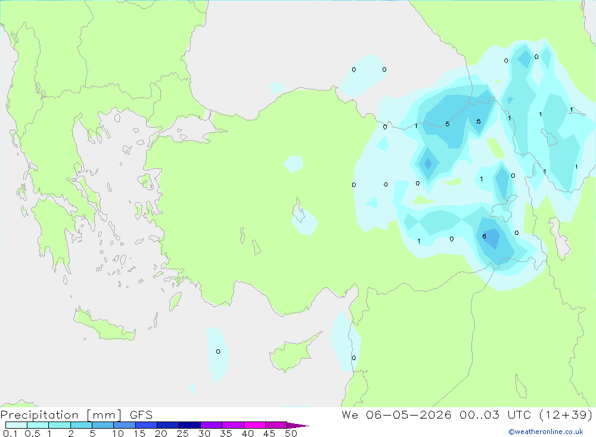Open the weatheronline.co.uk copyright link
The width and height of the screenshot is (596, 437).
click(x=546, y=432)
